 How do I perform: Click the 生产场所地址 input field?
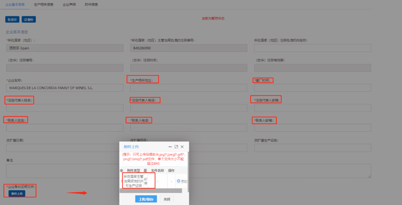[188, 88]
